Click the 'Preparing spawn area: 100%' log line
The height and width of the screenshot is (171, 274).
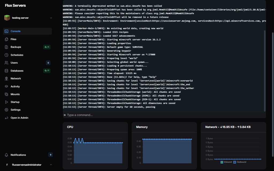[102, 69]
